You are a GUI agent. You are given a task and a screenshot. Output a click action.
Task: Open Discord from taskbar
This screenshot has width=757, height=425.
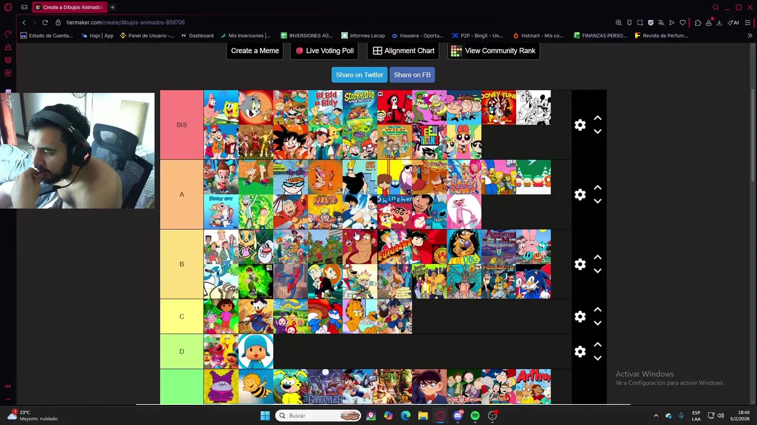[x=458, y=416]
